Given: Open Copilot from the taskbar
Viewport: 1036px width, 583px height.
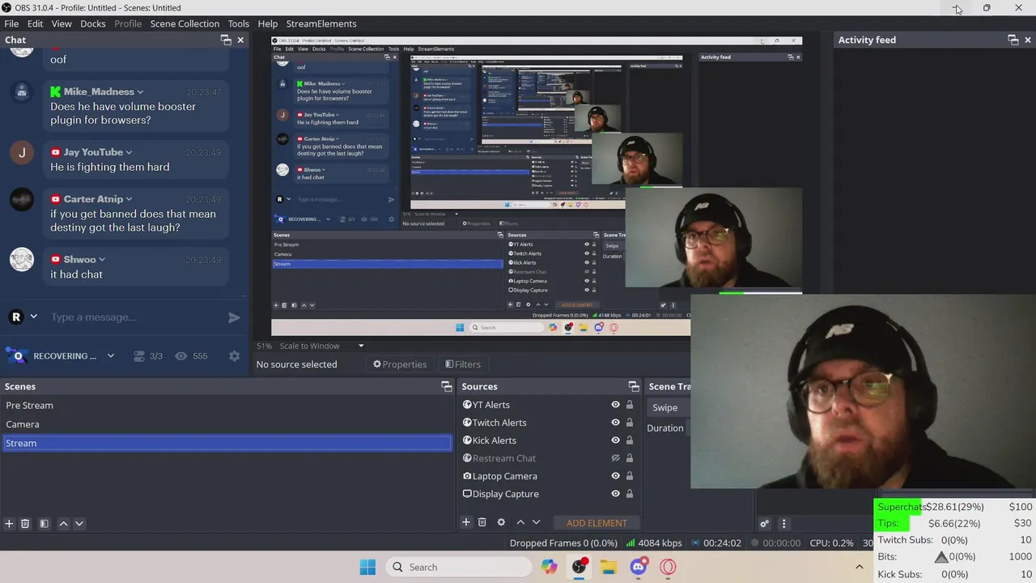Looking at the screenshot, I should (x=550, y=567).
